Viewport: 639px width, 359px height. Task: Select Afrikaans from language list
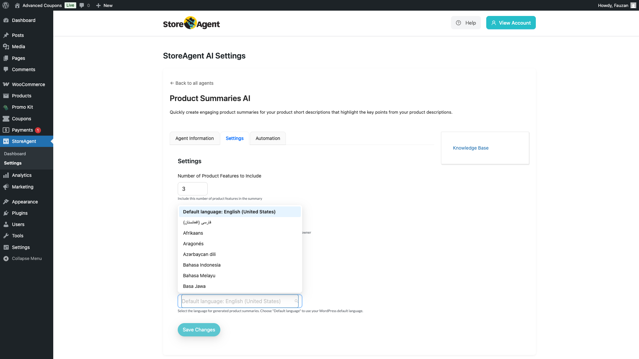point(193,233)
